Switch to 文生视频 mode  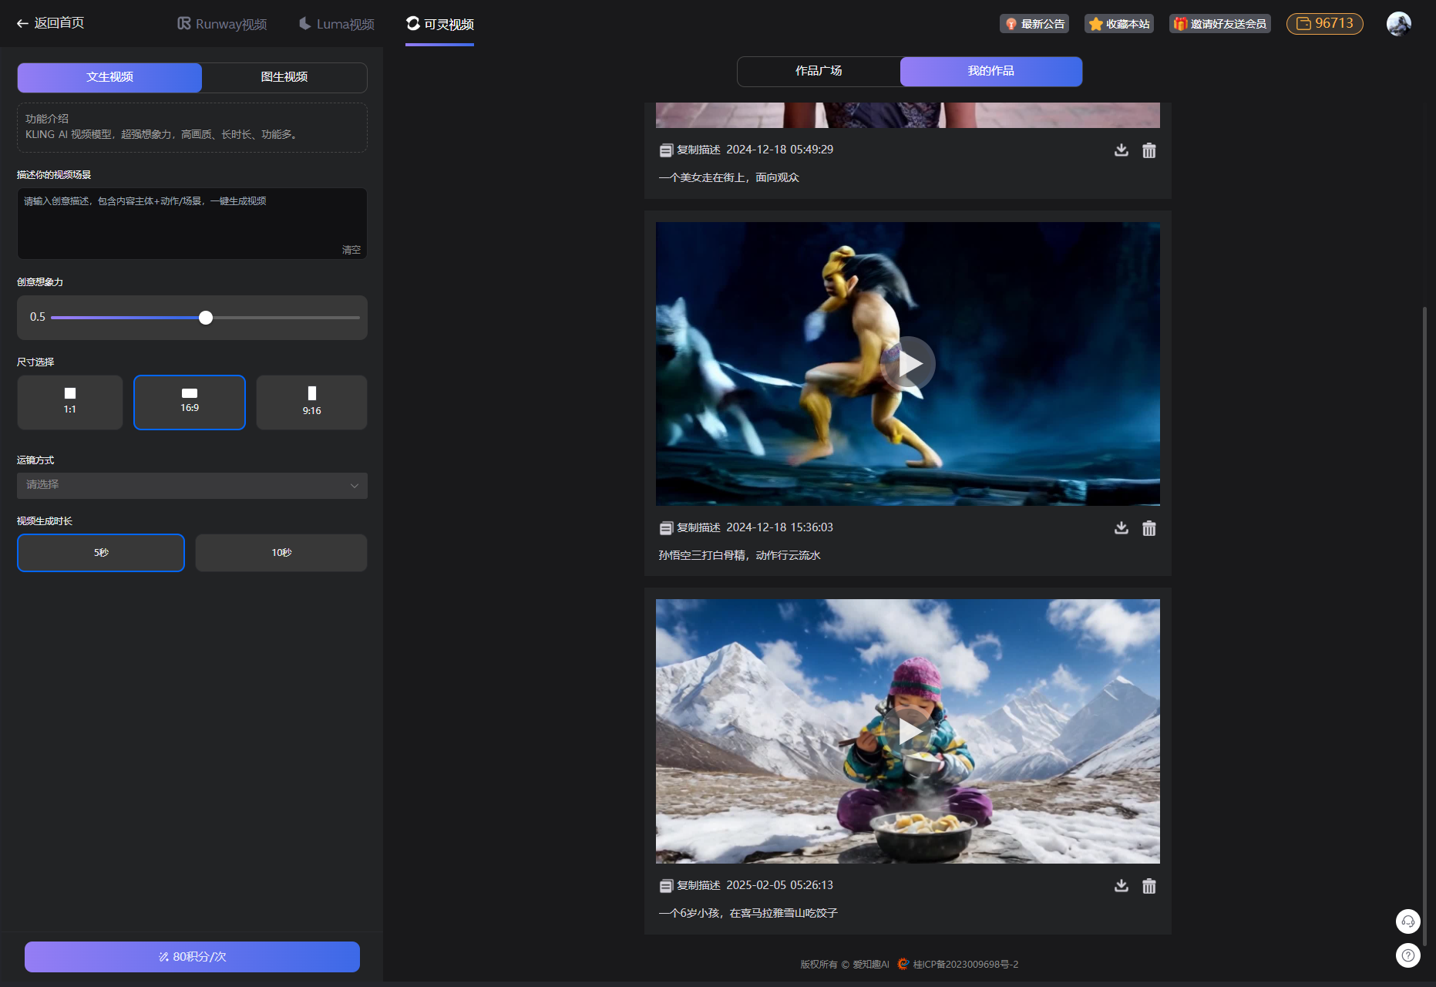[x=109, y=77]
